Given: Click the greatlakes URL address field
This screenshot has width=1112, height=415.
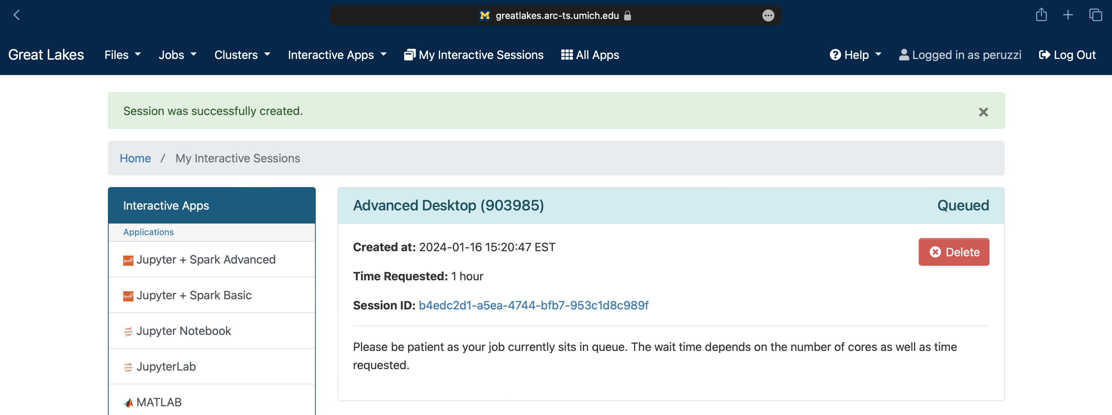Looking at the screenshot, I should point(556,16).
